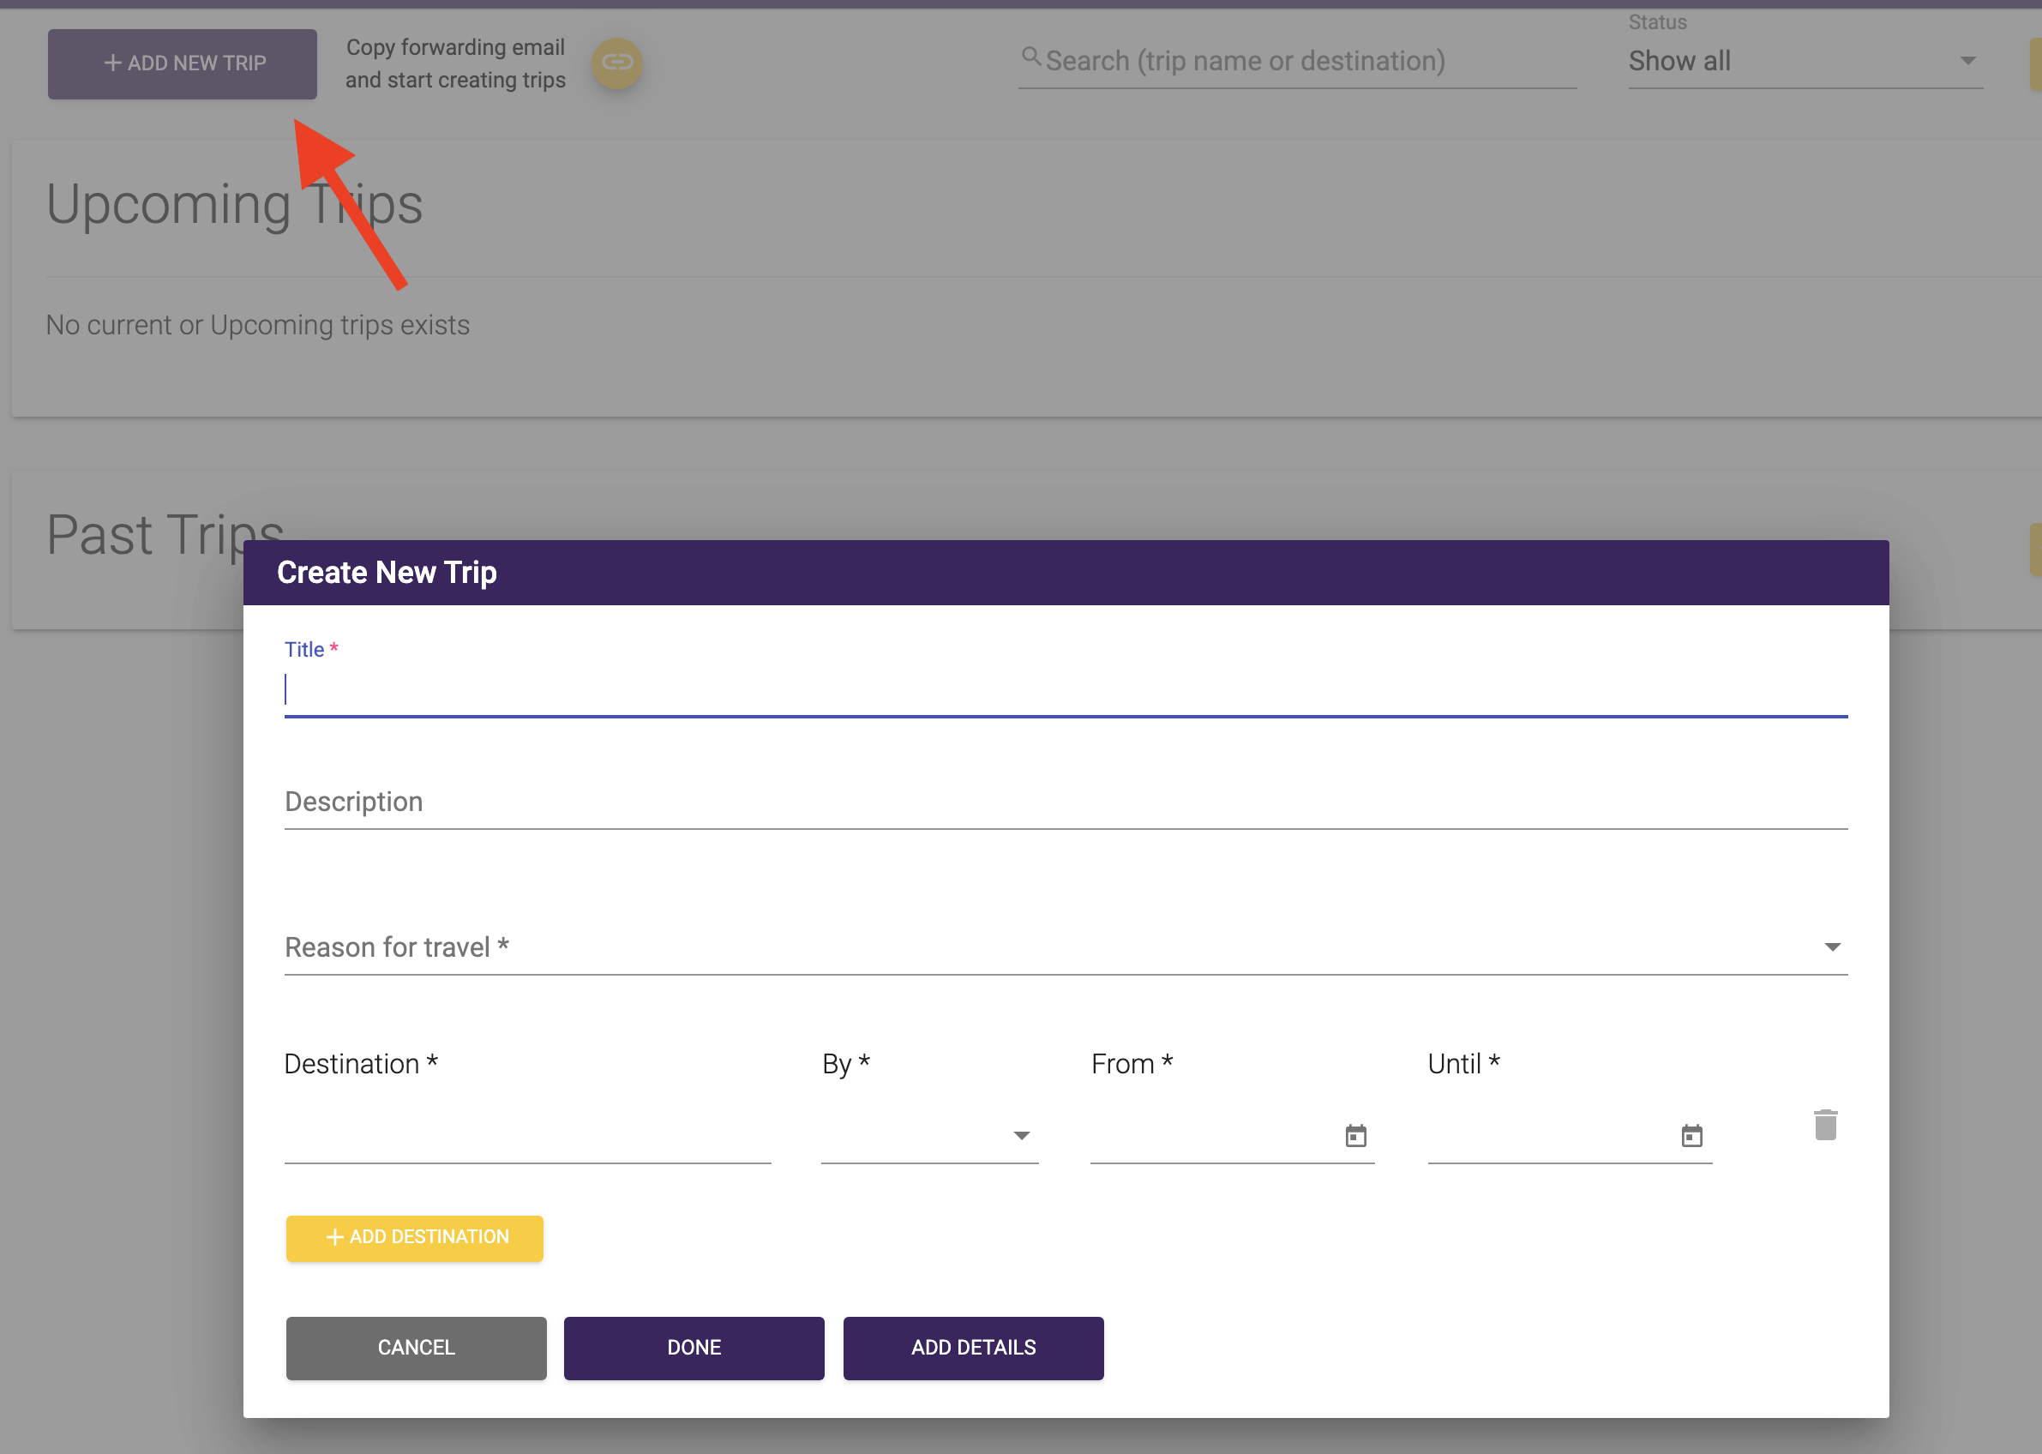Open the Until date calendar picker

1691,1136
